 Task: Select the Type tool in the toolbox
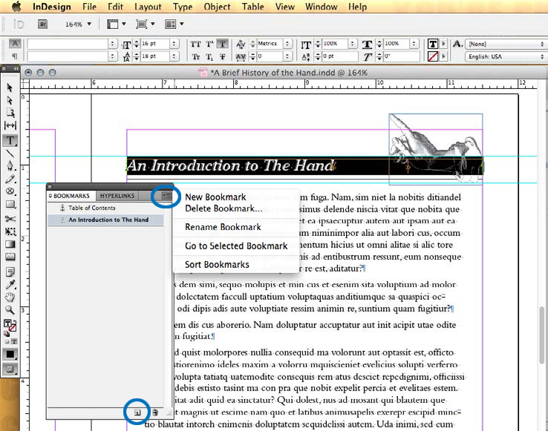click(10, 140)
